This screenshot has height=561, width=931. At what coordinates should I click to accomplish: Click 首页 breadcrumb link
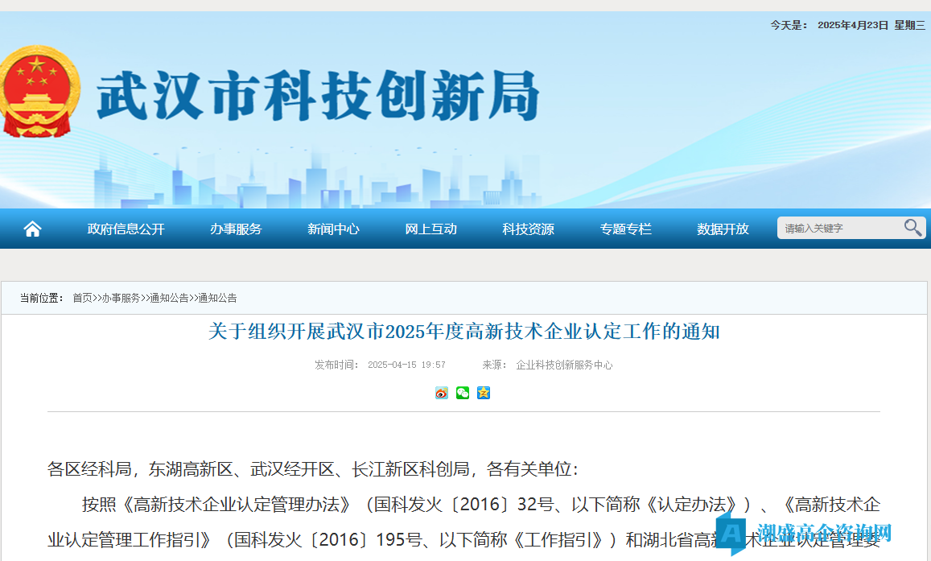click(x=82, y=298)
